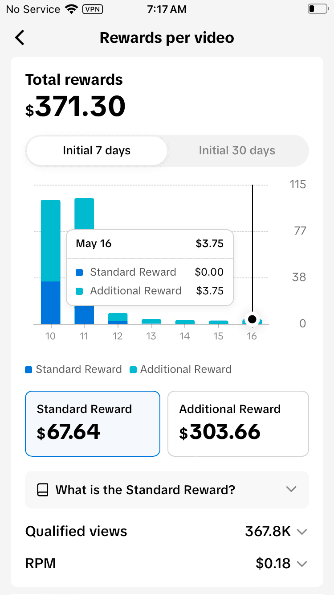Screen dimensions: 334x595
Task: Expand Qualified views details chevron
Action: [302, 532]
